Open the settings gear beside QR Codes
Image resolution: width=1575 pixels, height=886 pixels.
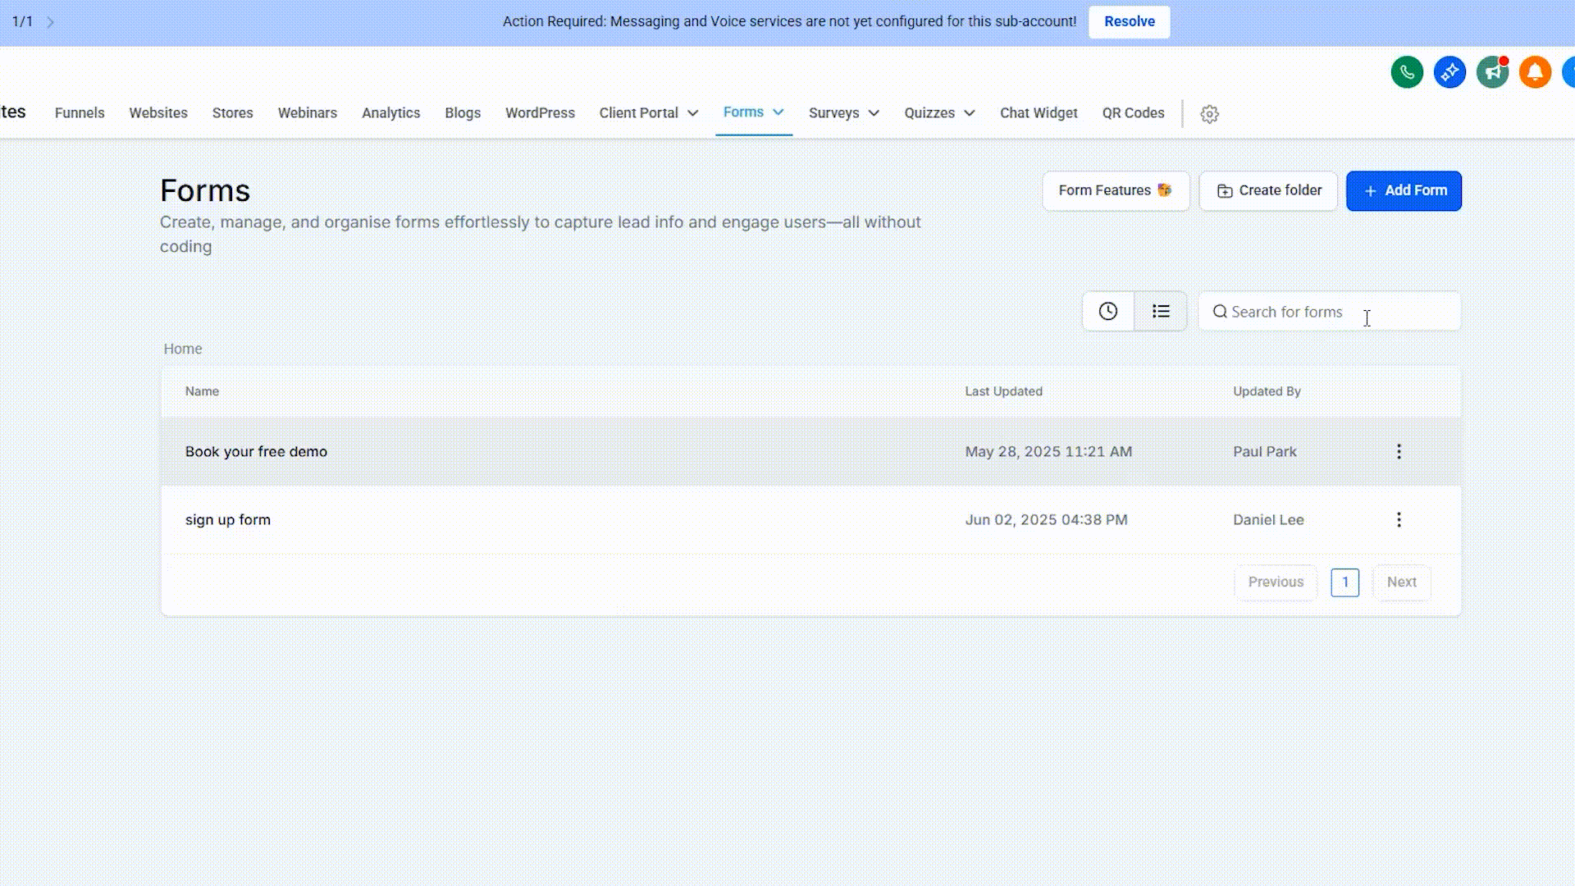(x=1210, y=114)
